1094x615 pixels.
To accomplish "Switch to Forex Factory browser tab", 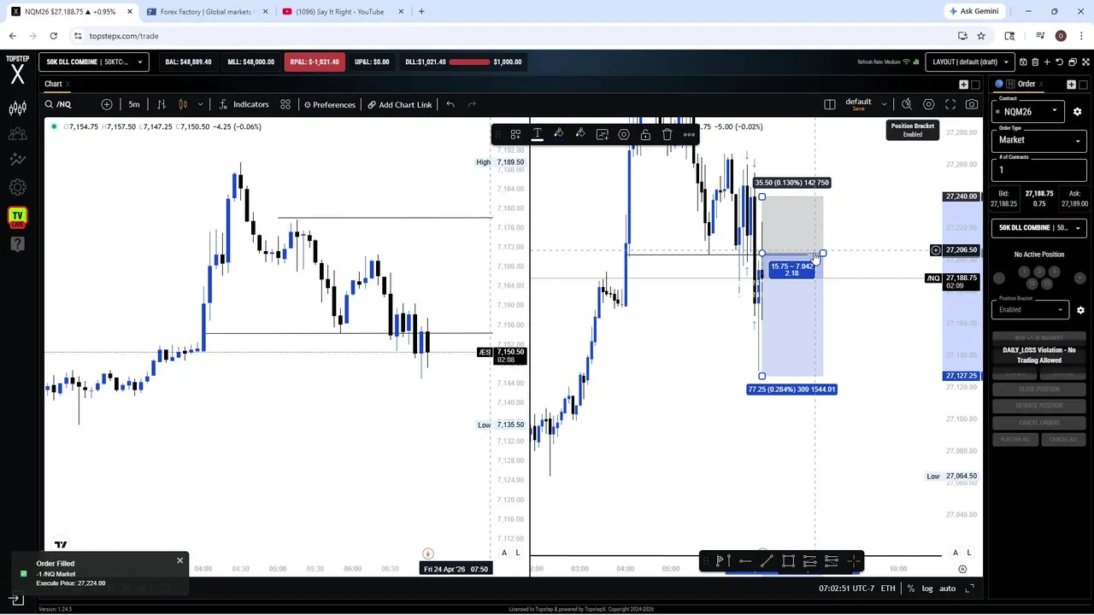I will pos(206,12).
